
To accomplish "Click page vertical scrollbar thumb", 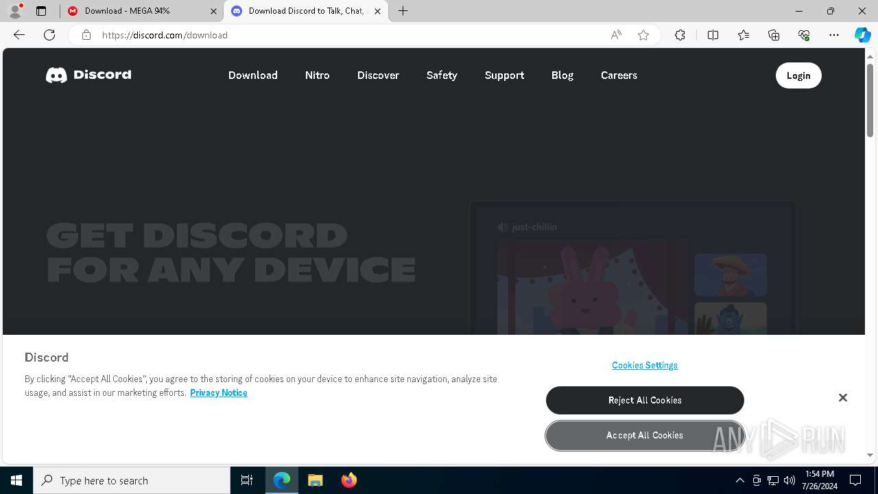I will click(x=870, y=99).
